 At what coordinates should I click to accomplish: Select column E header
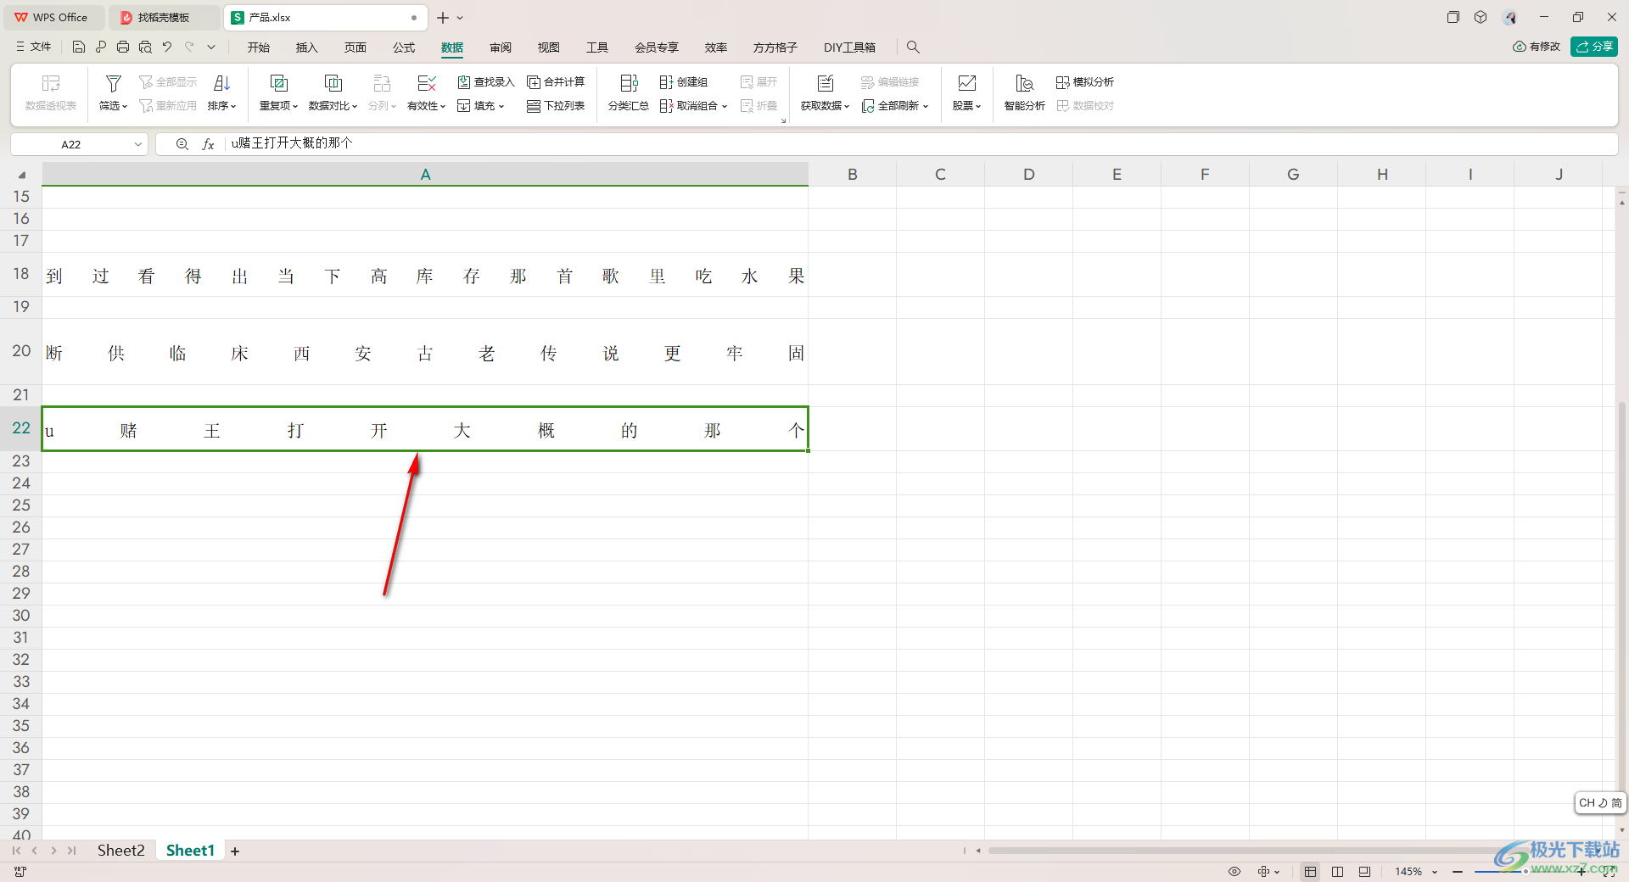point(1117,174)
